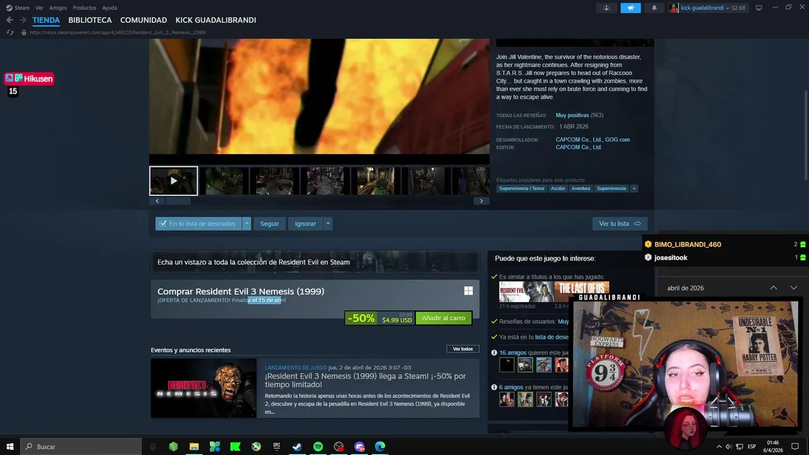Viewport: 809px width, 455px height.
Task: Select the 'Aventura' tag
Action: coord(580,188)
